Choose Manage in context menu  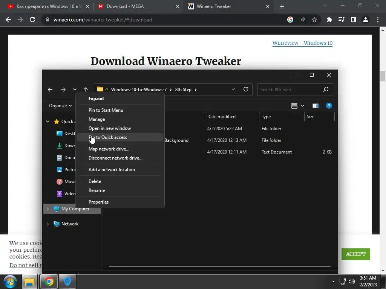pyautogui.click(x=120, y=119)
